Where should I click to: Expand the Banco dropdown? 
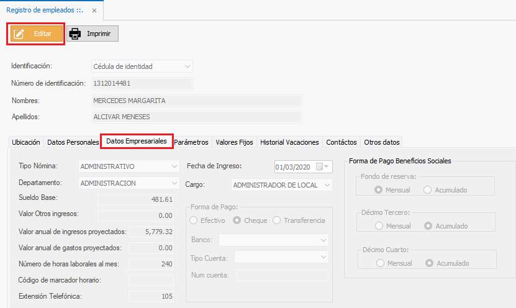(x=323, y=240)
